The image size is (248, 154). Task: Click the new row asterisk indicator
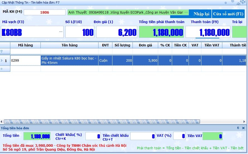click(x=2, y=69)
